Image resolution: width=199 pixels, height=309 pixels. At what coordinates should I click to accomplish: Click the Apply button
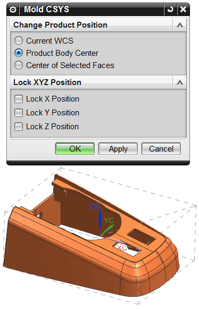[118, 149]
